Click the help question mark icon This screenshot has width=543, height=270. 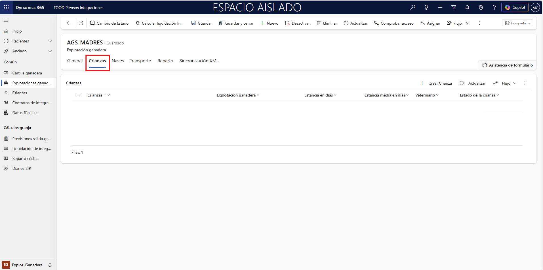494,7
